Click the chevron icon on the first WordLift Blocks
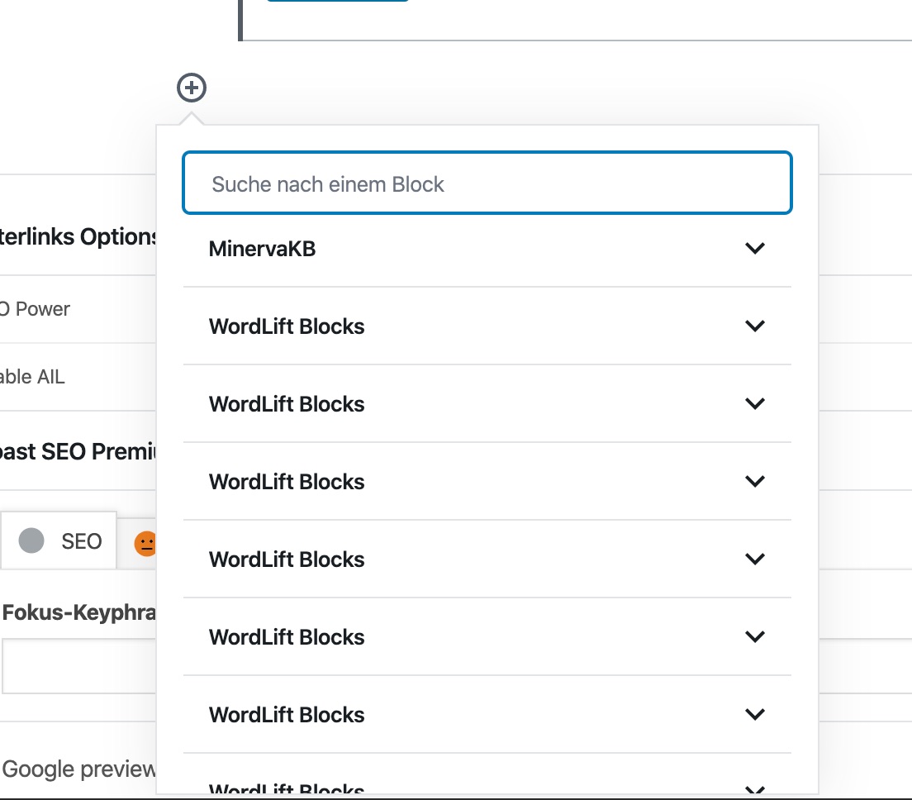 coord(754,326)
